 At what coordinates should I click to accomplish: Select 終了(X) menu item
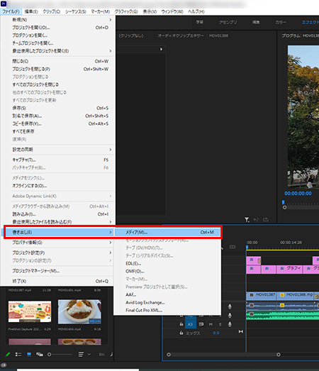(x=58, y=281)
